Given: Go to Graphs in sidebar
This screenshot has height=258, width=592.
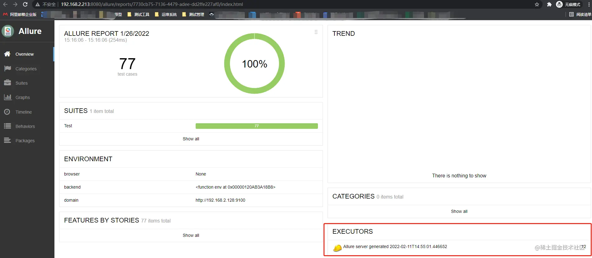Looking at the screenshot, I should coord(27,97).
